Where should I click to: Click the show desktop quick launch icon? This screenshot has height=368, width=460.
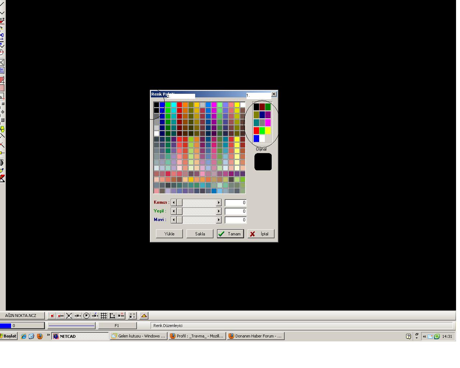(32, 336)
